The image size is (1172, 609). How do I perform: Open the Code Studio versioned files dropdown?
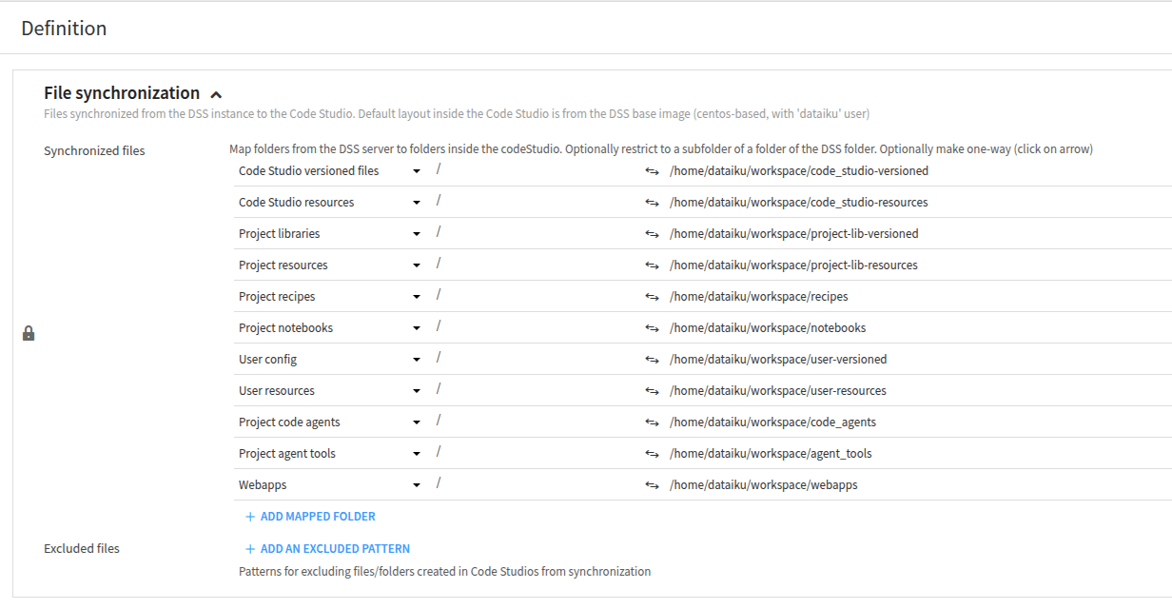tap(417, 170)
